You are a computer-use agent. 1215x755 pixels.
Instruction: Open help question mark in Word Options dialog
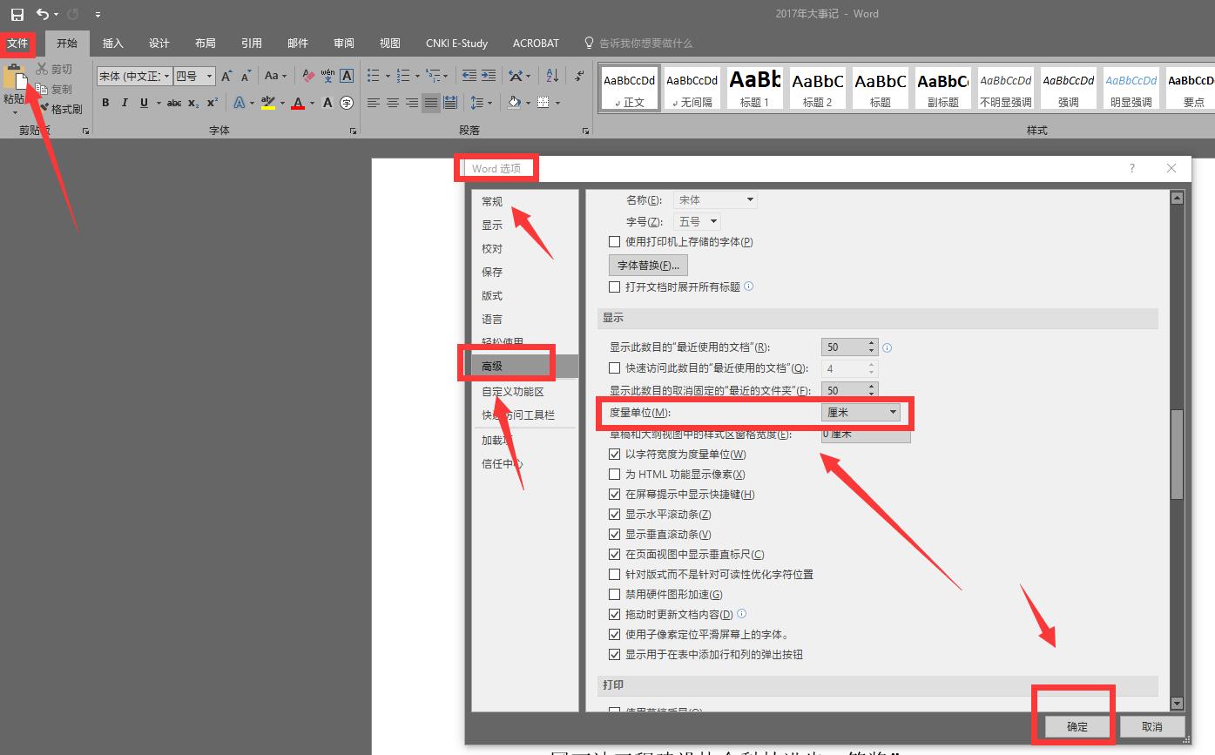click(x=1132, y=168)
